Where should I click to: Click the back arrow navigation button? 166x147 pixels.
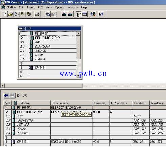pos(6,96)
